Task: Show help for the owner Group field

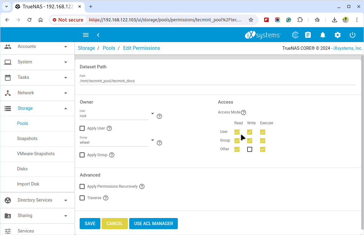Action: click(x=159, y=143)
